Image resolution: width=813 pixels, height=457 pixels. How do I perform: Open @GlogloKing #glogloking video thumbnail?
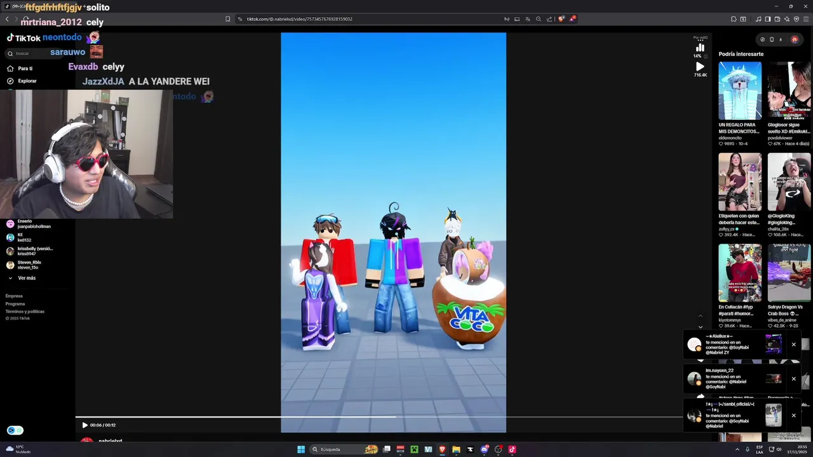click(789, 182)
